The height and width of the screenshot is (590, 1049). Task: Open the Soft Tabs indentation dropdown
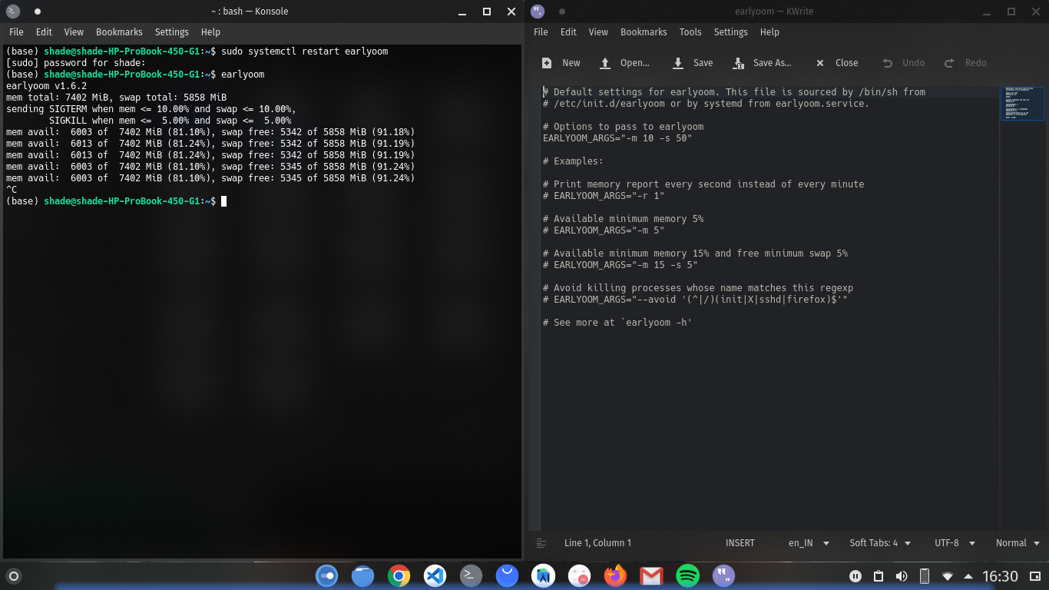click(x=880, y=542)
